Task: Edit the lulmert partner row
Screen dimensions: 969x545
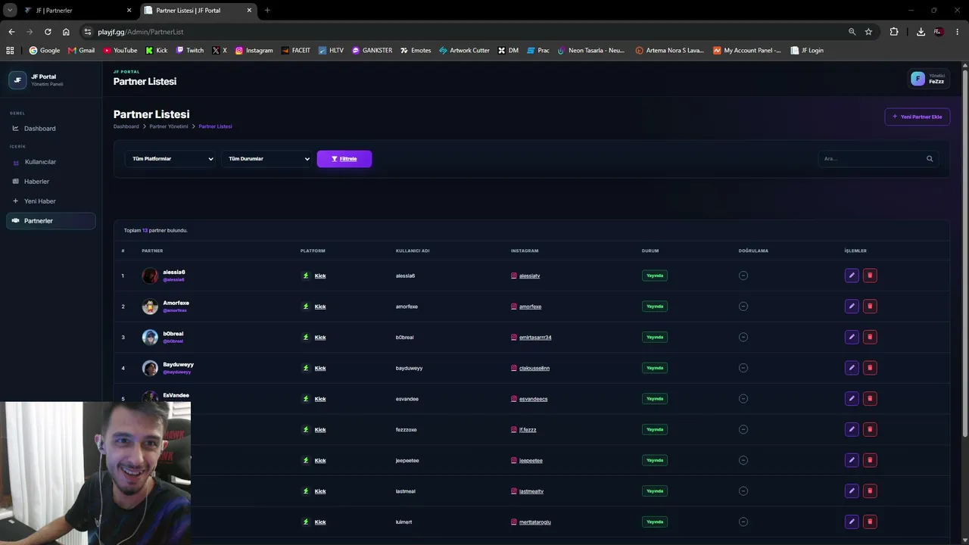Action: click(x=852, y=522)
